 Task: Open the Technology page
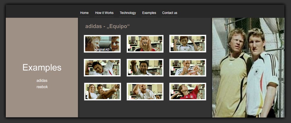coord(128,13)
